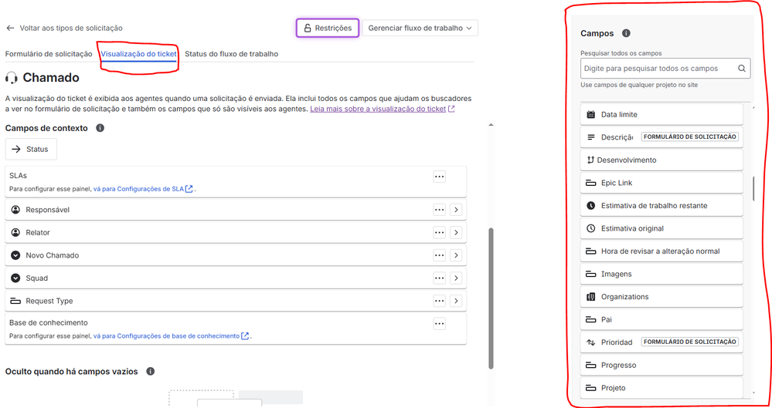This screenshot has height=408, width=772.
Task: Click the Campos list scrollbar thumb
Action: click(x=753, y=188)
